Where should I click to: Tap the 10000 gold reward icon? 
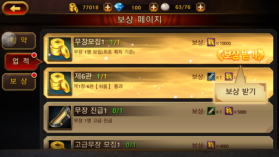(x=211, y=42)
